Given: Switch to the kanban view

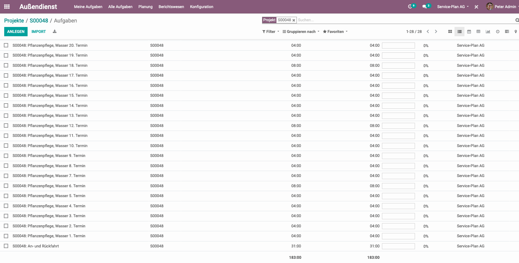Looking at the screenshot, I should 450,31.
